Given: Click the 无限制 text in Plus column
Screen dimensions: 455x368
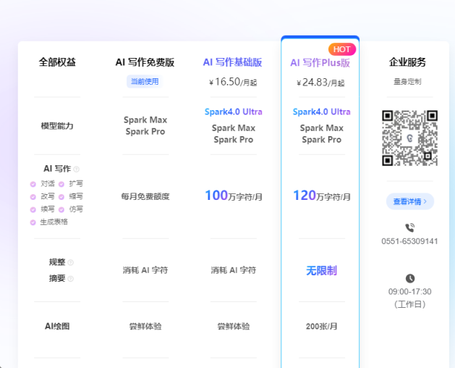Looking at the screenshot, I should click(x=321, y=270).
